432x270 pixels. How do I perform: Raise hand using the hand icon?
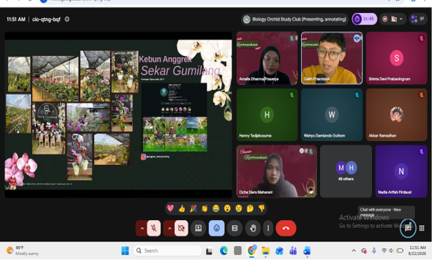click(x=253, y=228)
